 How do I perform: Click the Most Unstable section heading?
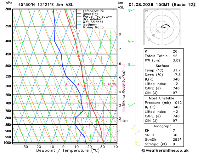pyautogui.click(x=161, y=98)
